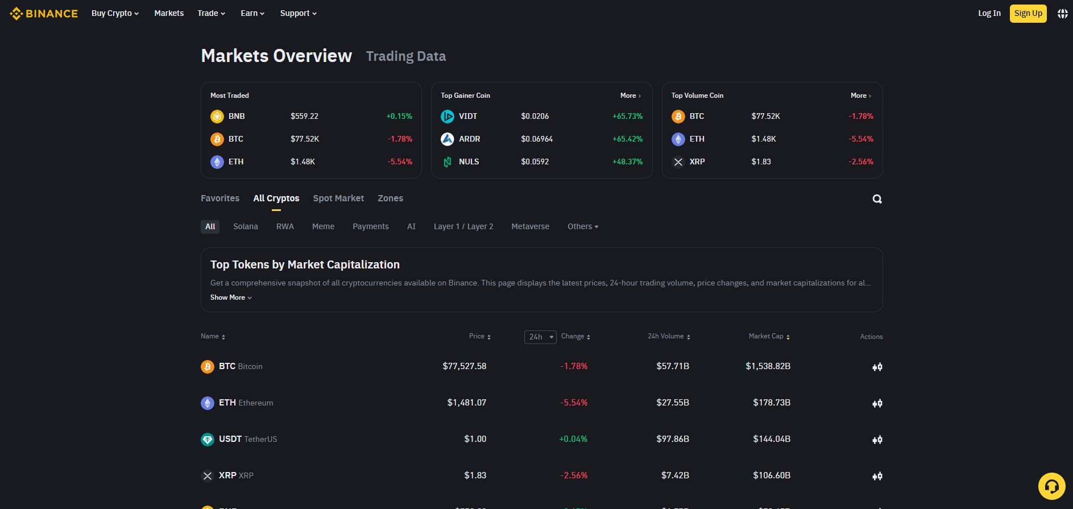The width and height of the screenshot is (1073, 509).
Task: Click the NULS coin icon in Top Gainer
Action: point(448,162)
